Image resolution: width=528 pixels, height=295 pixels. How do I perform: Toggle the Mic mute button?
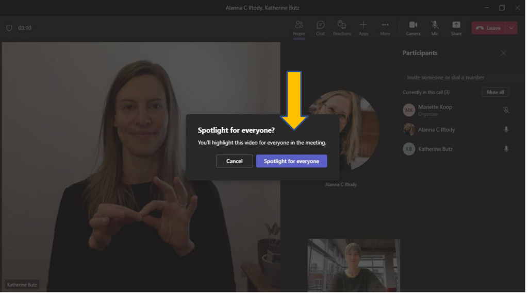point(435,25)
